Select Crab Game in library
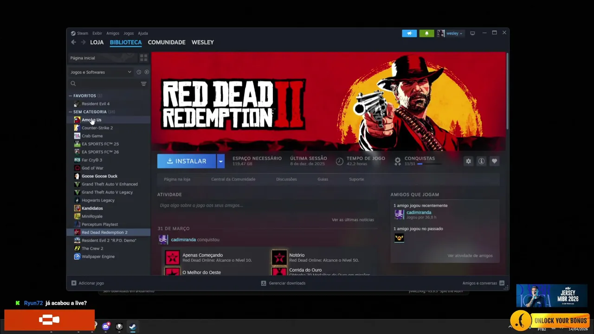 (x=109, y=136)
